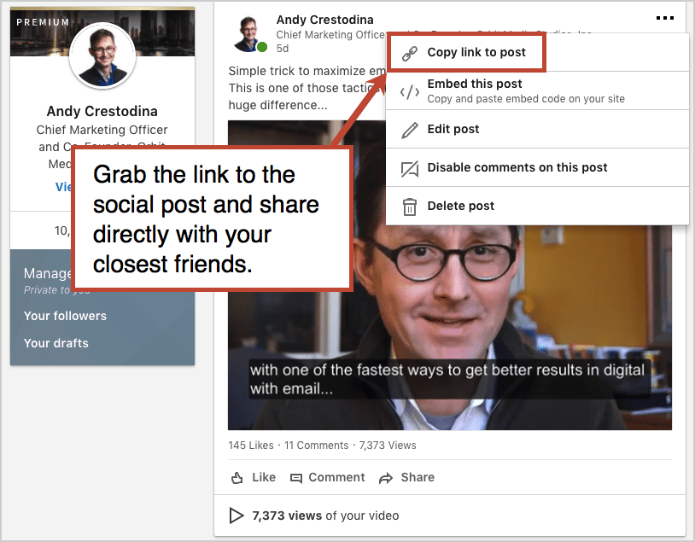Select Edit post from the menu
This screenshot has height=542, width=695.
point(537,129)
